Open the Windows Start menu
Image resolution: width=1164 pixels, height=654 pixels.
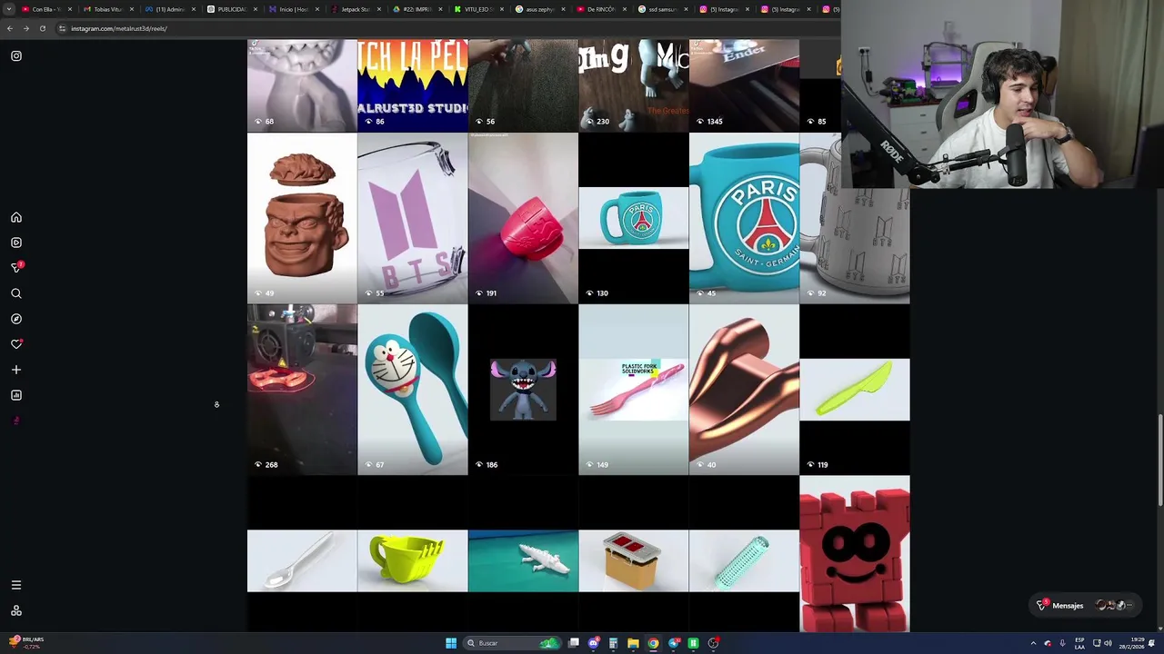[451, 643]
